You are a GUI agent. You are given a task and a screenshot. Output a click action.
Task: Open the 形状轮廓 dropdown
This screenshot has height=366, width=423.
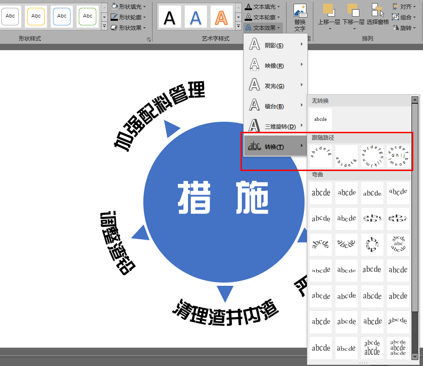point(129,17)
